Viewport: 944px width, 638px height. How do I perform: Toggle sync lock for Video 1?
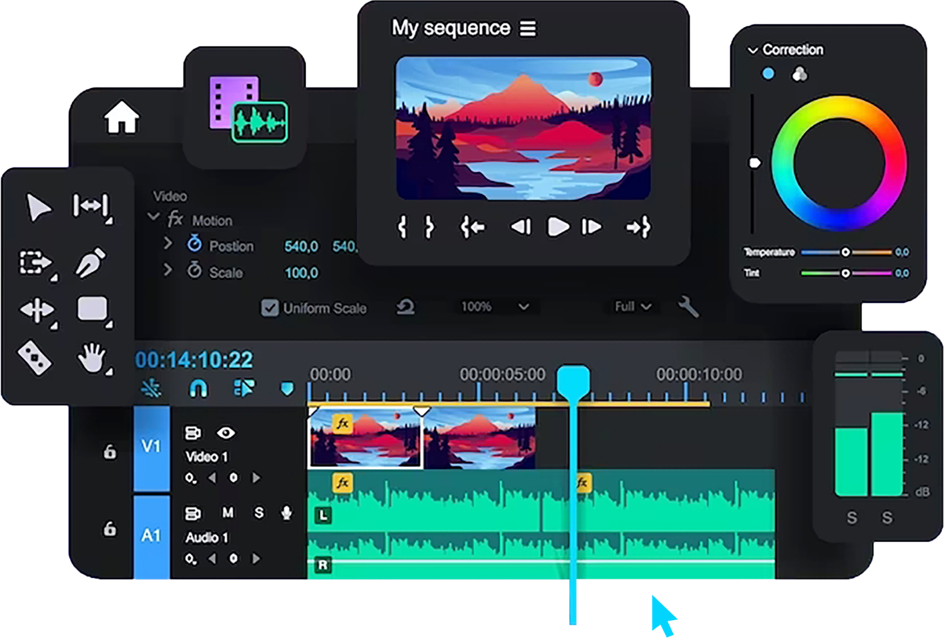(192, 433)
